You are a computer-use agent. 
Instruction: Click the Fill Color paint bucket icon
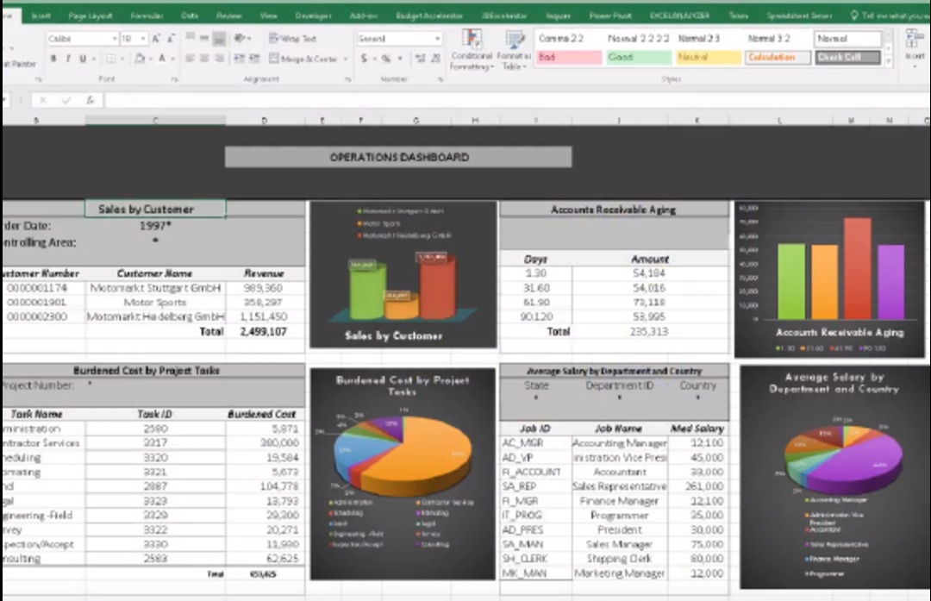tap(141, 59)
